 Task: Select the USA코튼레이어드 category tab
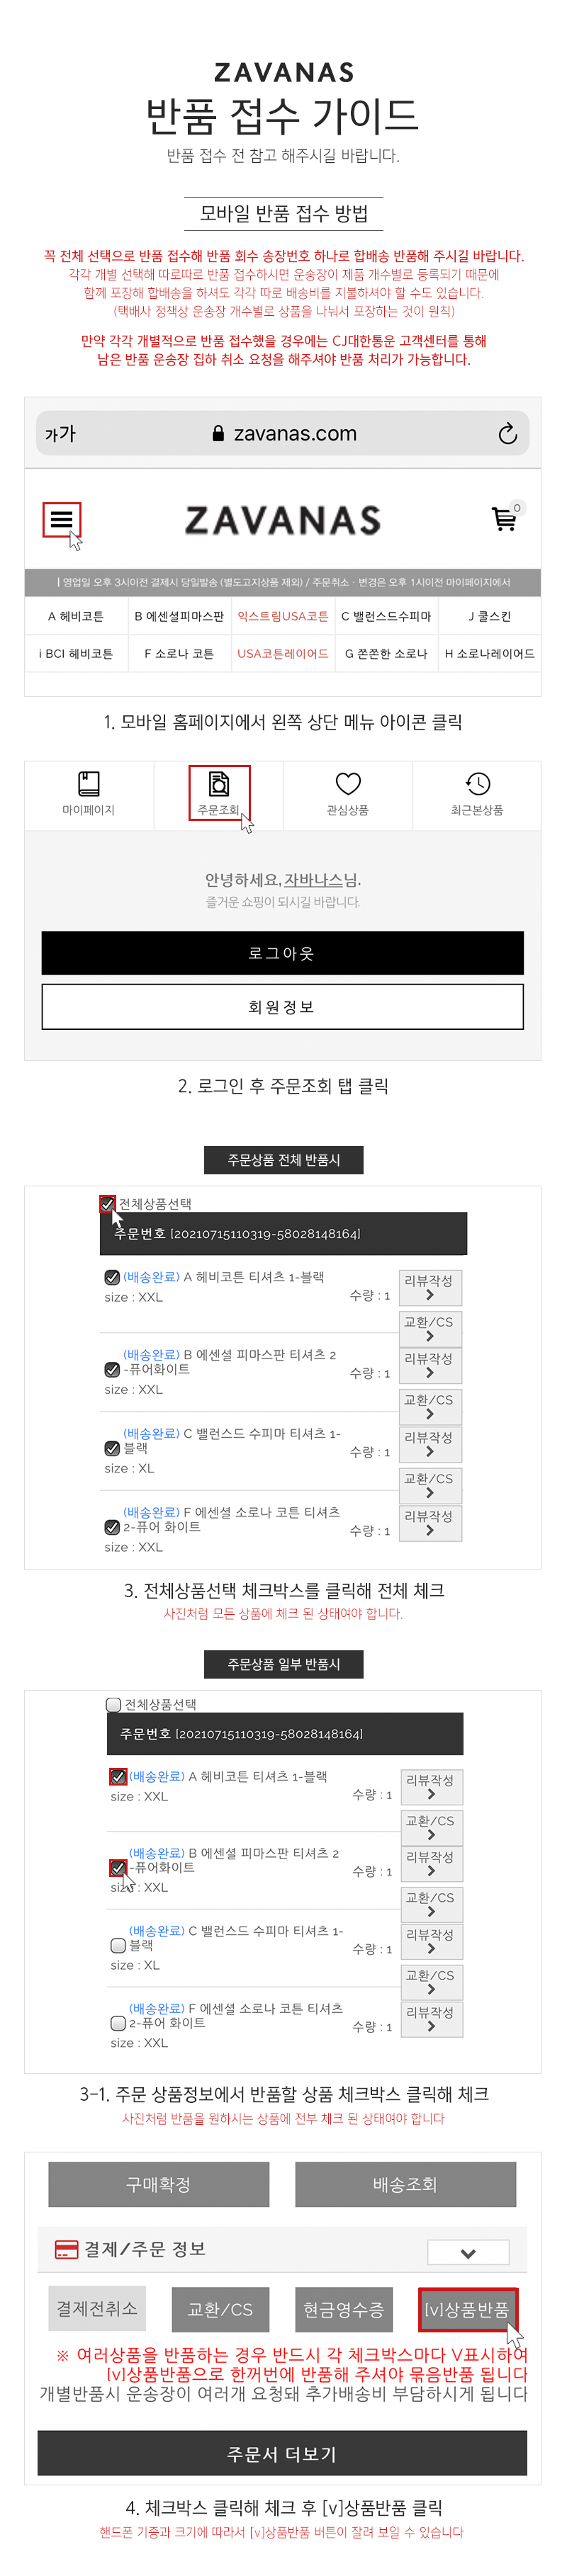[x=283, y=653]
